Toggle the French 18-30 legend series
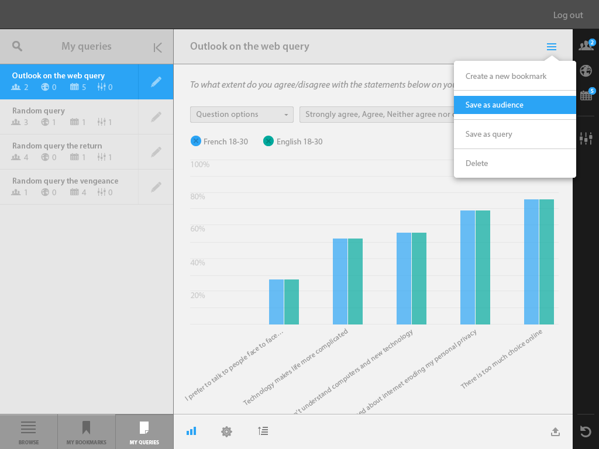The width and height of the screenshot is (599, 449). click(x=196, y=141)
